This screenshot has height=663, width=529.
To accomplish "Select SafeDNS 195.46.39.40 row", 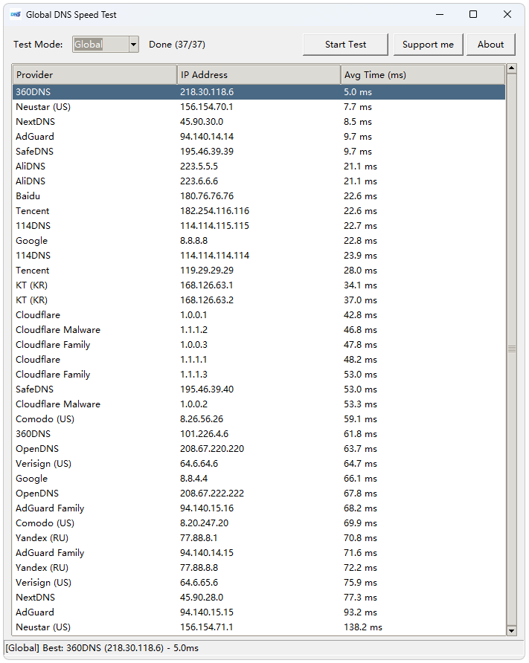I will tap(259, 389).
